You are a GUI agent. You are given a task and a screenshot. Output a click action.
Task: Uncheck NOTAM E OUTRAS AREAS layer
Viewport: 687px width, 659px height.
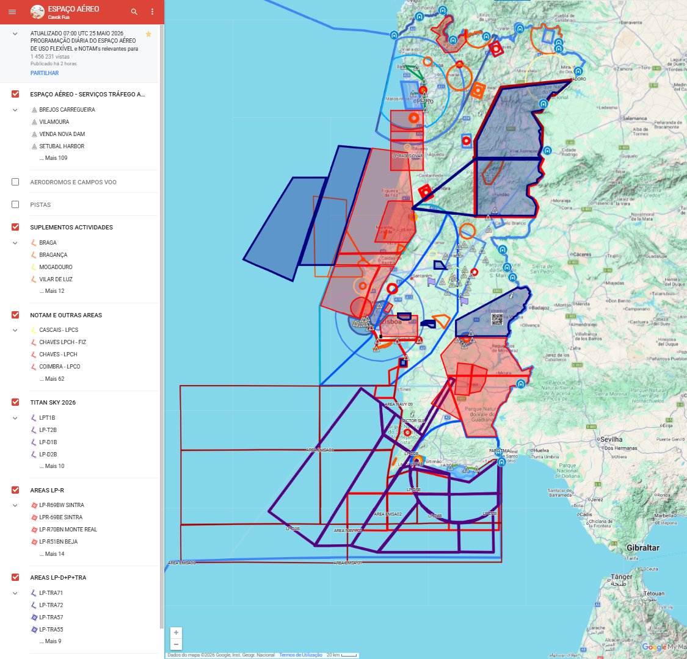click(x=15, y=315)
